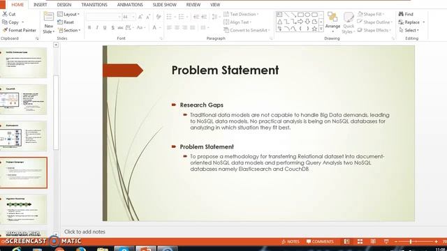
Task: Open the Arrange menu
Action: coord(332,22)
